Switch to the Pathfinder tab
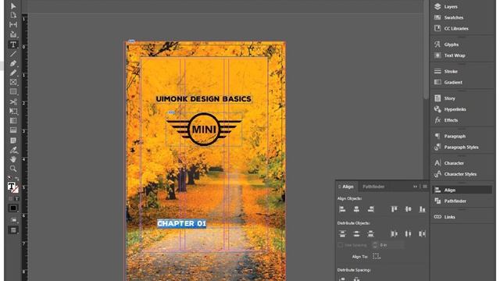Viewport: 500px width, 281px height. click(373, 187)
